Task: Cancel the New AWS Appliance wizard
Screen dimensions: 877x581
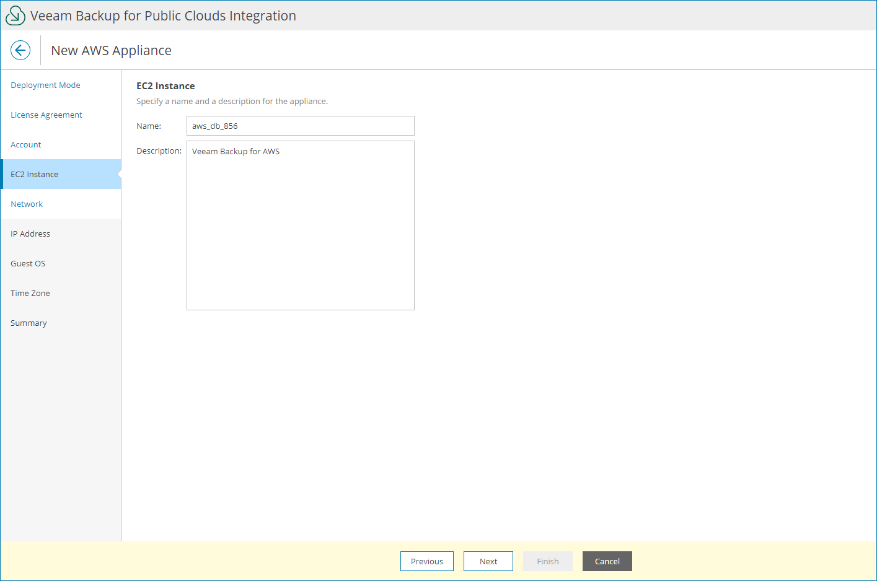Action: (x=607, y=561)
